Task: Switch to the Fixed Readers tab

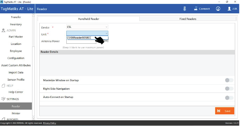Action: click(x=188, y=19)
